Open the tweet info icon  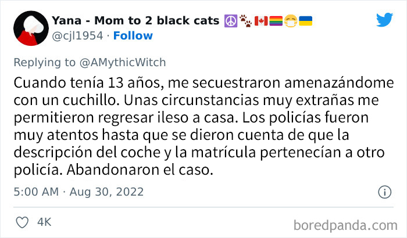coord(384,192)
